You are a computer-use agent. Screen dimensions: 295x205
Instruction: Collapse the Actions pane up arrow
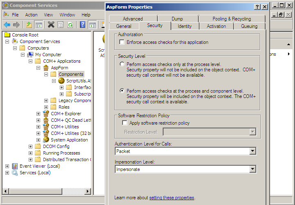[288, 44]
